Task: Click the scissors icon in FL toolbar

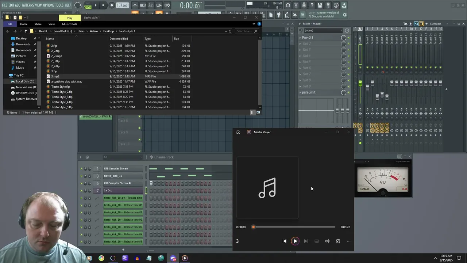Action: (296, 5)
